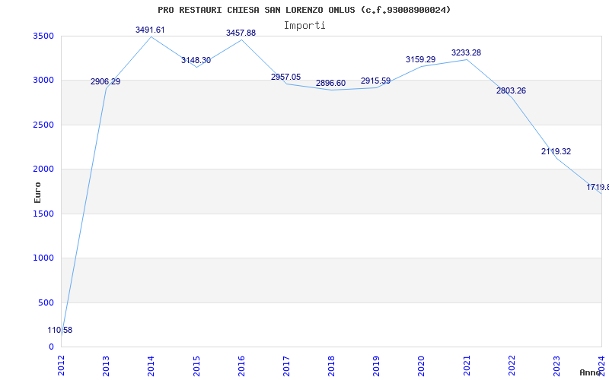Click the 0 y-axis tick label
This screenshot has height=380, width=609.
(51, 347)
